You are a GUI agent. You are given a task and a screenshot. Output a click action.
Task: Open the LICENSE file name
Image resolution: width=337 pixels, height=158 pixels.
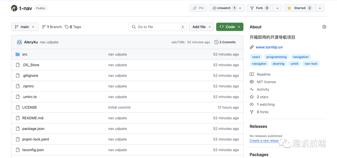tap(30, 107)
